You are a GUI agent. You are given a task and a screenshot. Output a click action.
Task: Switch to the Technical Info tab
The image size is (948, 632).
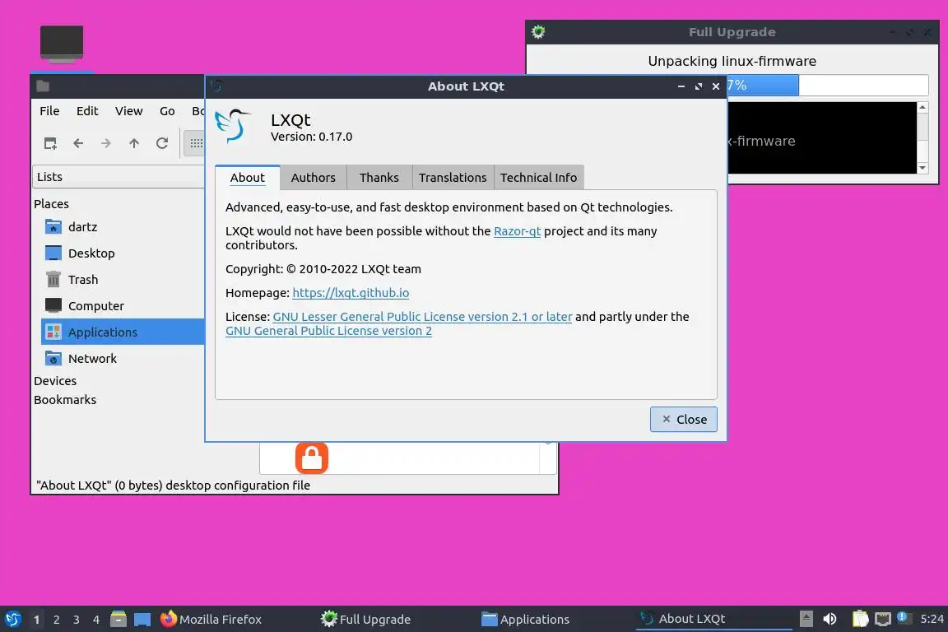539,178
